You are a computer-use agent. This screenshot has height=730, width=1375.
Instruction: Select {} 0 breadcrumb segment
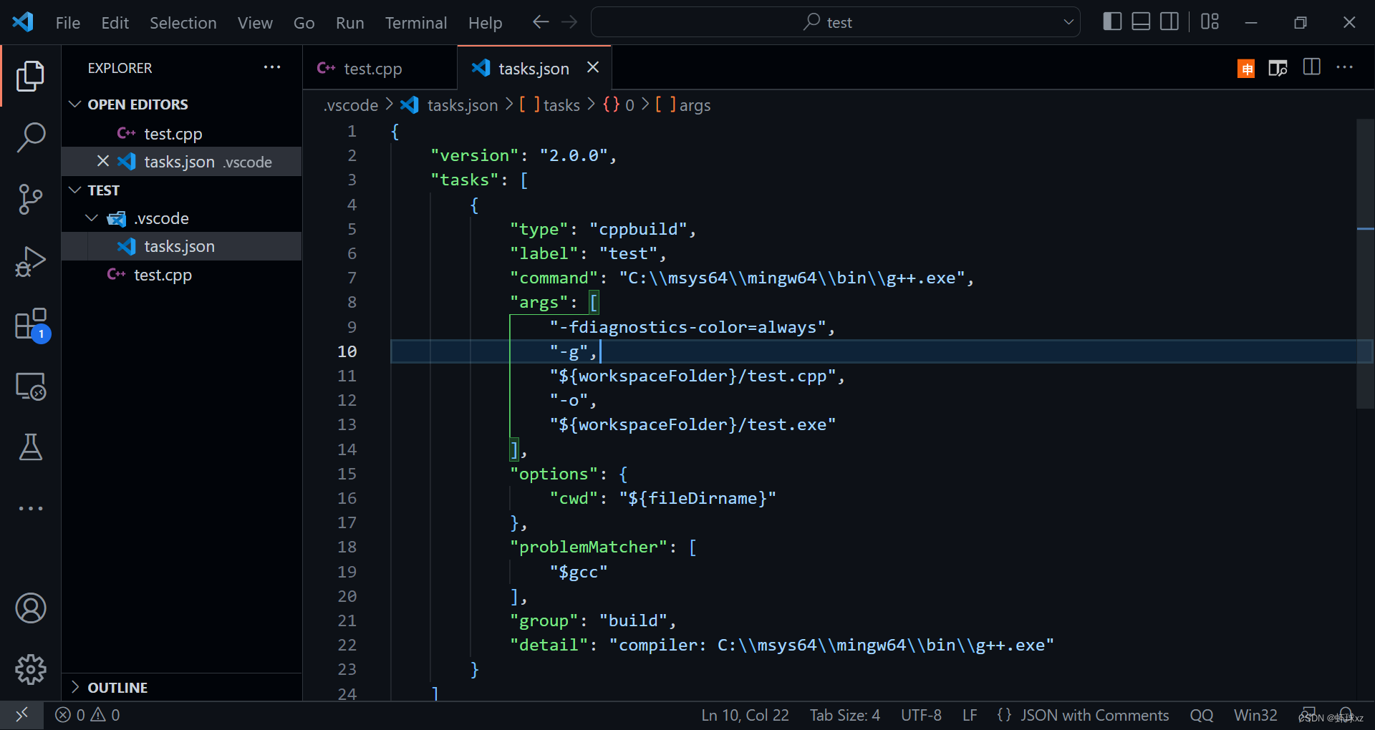pyautogui.click(x=619, y=105)
